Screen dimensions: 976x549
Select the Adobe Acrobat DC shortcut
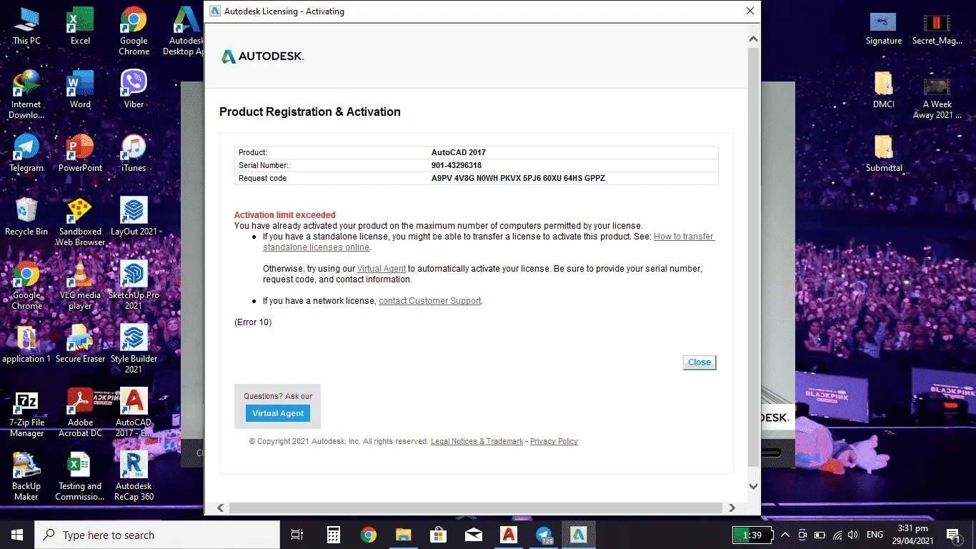(80, 412)
